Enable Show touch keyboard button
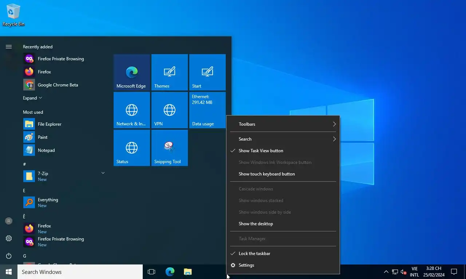This screenshot has width=466, height=279. click(283, 174)
